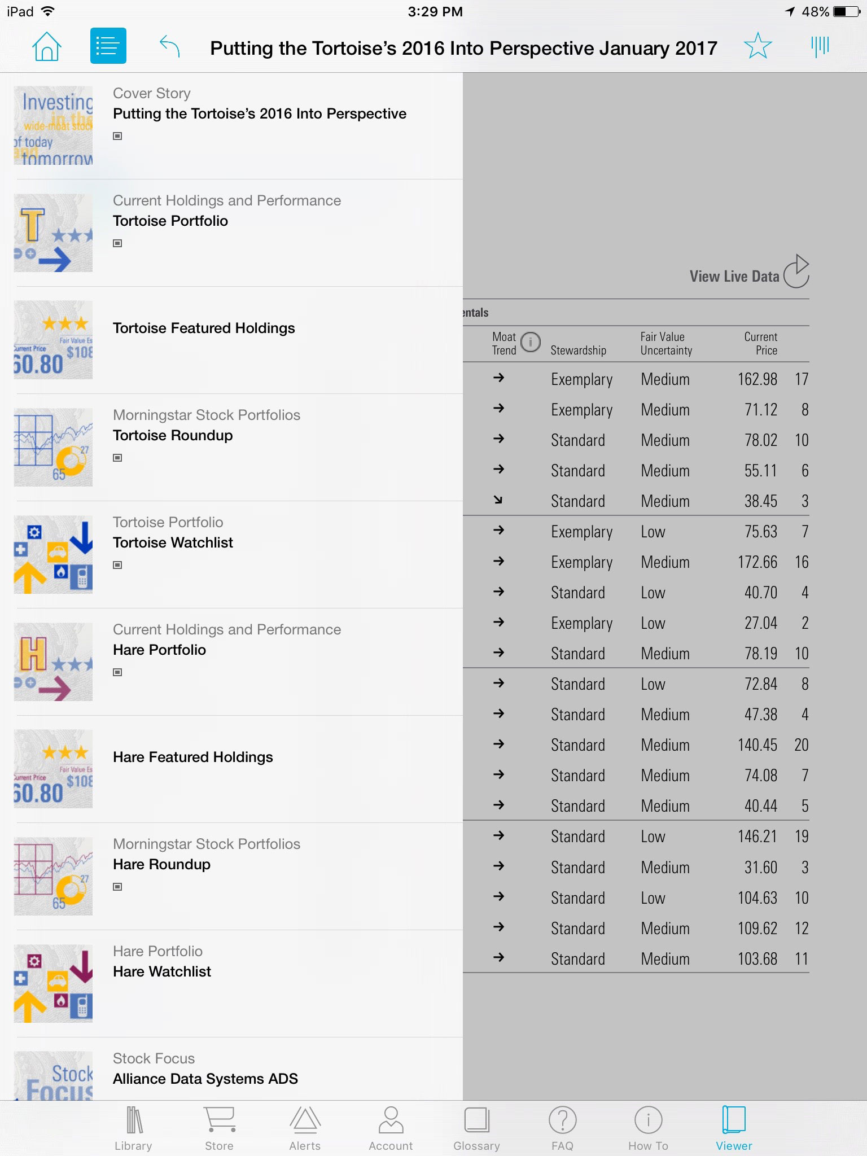Tap the small page icon under Hare Roundup
The height and width of the screenshot is (1156, 867).
pos(117,887)
